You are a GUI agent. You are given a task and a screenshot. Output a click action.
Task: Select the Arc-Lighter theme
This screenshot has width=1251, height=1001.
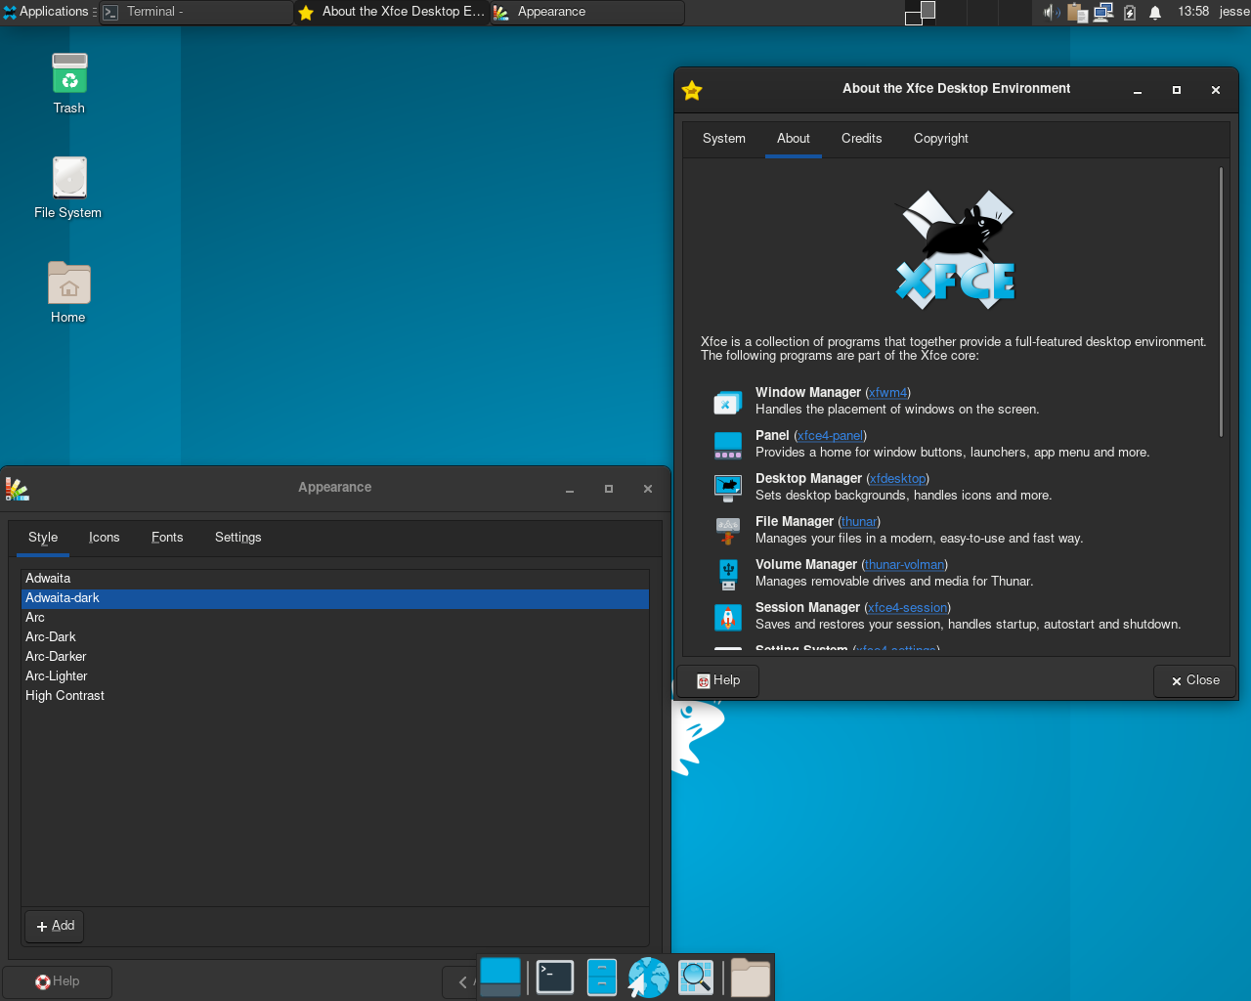(335, 676)
